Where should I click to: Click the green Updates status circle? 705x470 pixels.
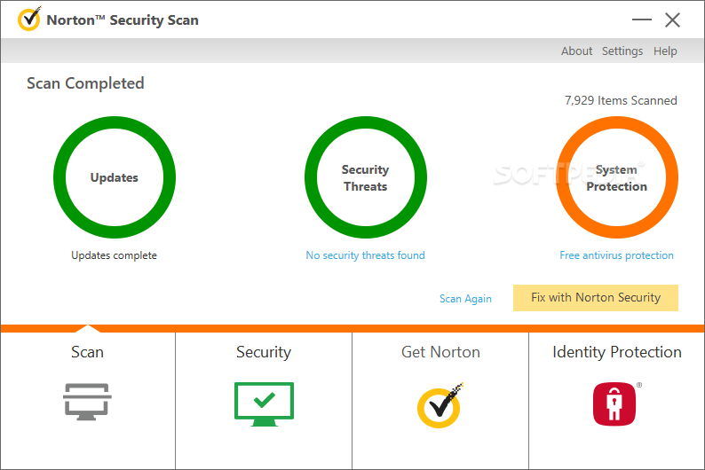[x=115, y=177]
